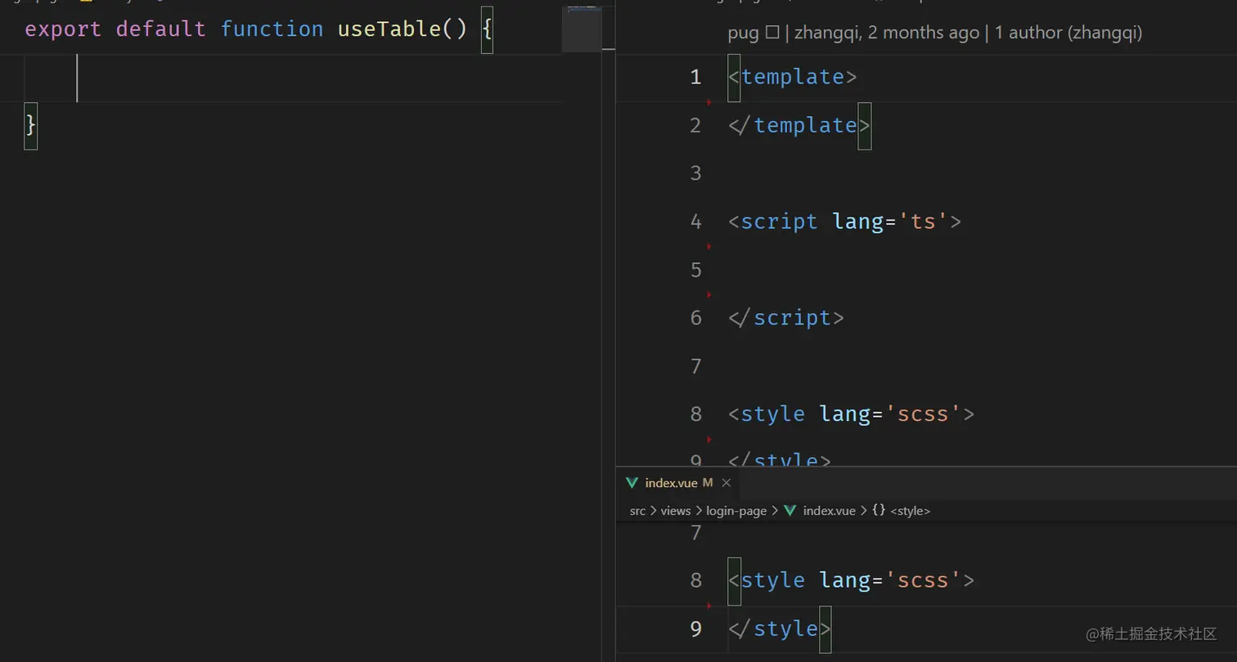Click the default keyword

coord(161,29)
